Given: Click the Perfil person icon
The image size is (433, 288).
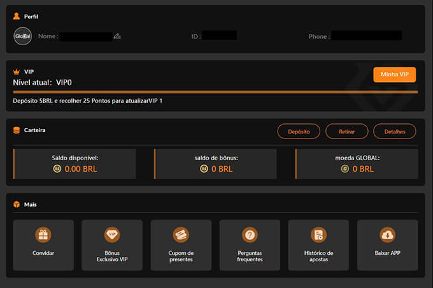Looking at the screenshot, I should point(17,15).
